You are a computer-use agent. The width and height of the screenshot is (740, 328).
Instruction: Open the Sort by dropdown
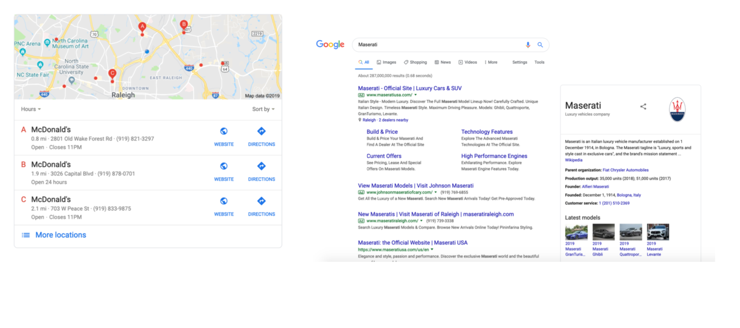click(x=263, y=109)
